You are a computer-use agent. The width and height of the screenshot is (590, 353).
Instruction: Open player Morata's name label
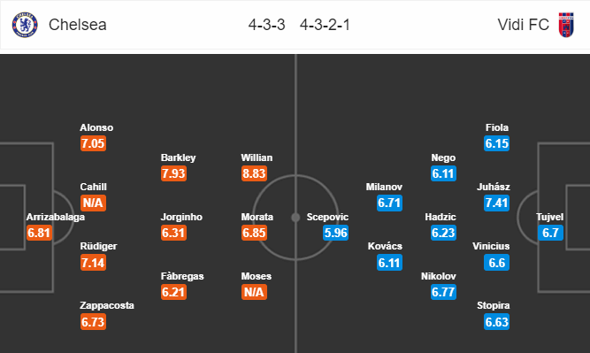pyautogui.click(x=257, y=217)
